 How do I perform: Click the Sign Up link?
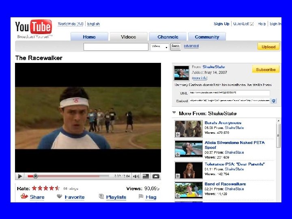click(x=221, y=24)
